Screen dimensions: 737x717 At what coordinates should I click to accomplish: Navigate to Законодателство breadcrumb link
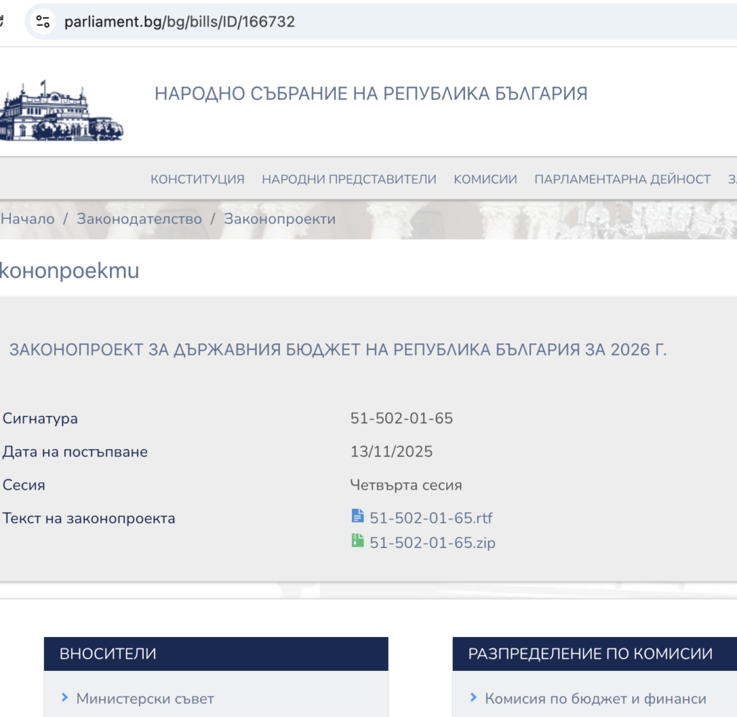tap(139, 219)
